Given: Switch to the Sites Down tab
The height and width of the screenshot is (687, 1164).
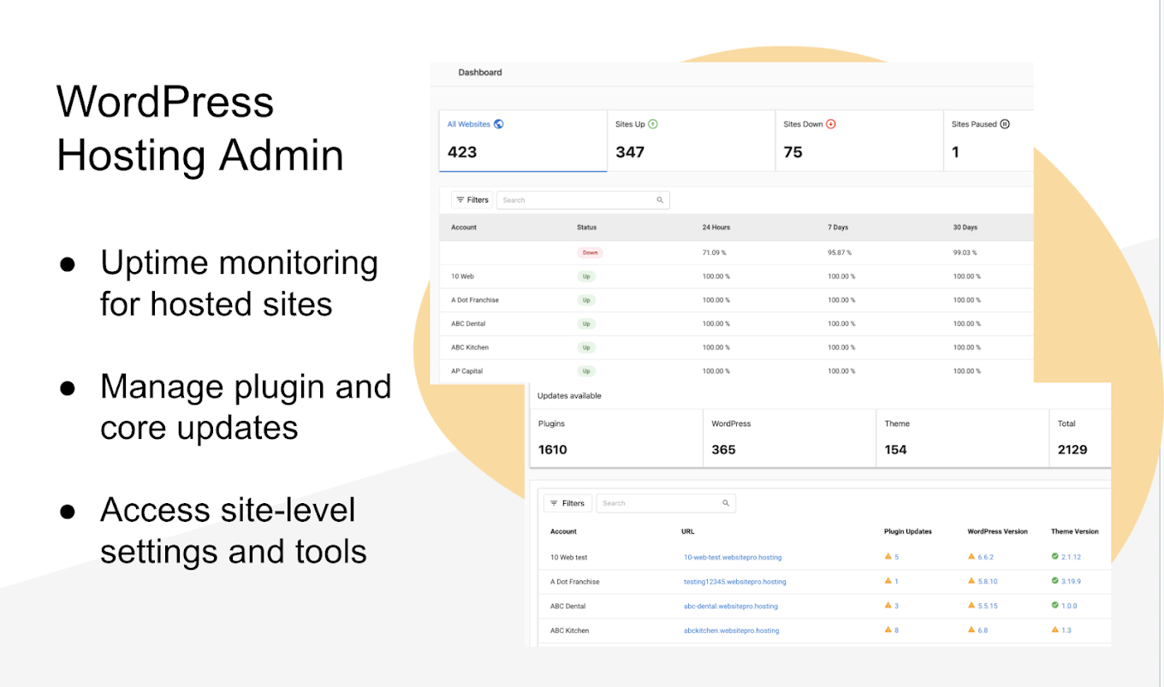Looking at the screenshot, I should [858, 139].
